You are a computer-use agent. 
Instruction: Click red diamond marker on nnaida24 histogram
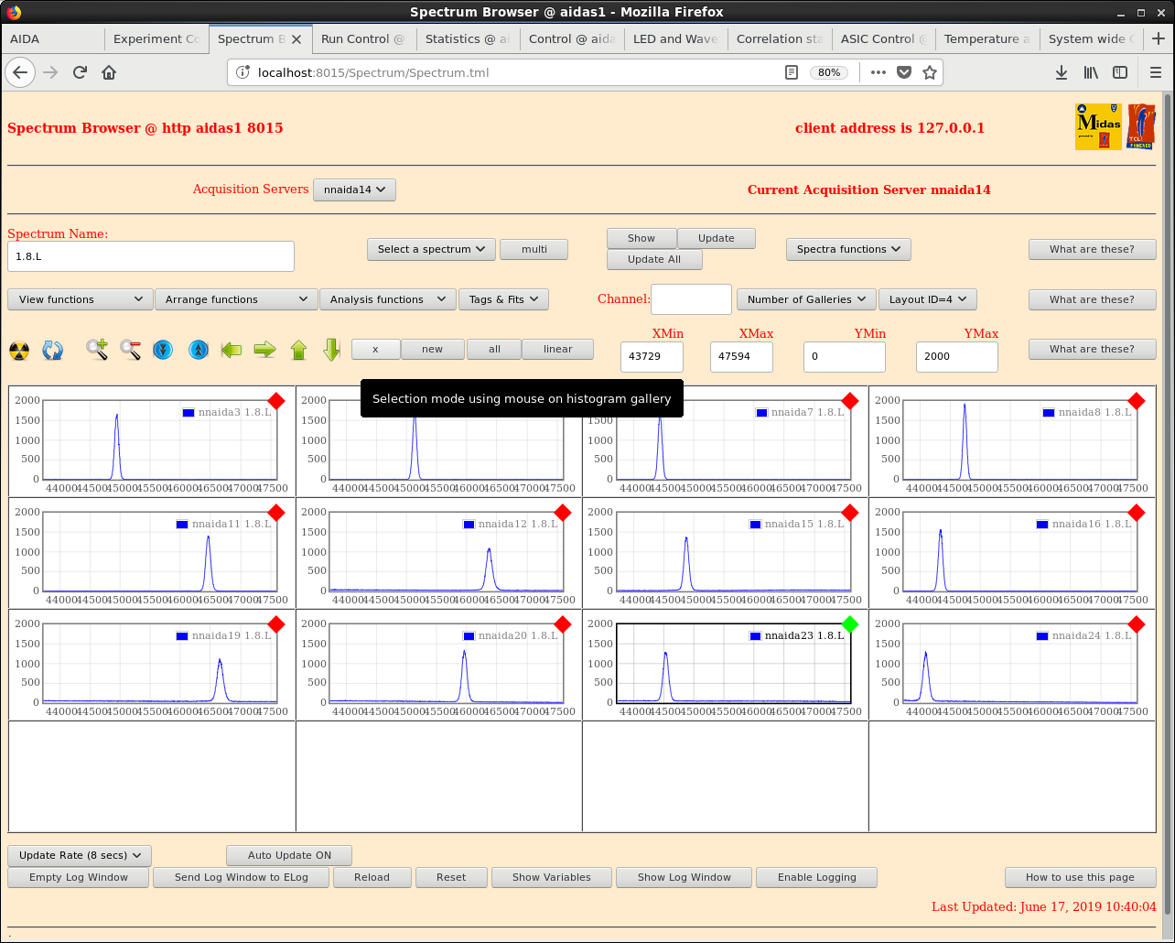(1137, 624)
